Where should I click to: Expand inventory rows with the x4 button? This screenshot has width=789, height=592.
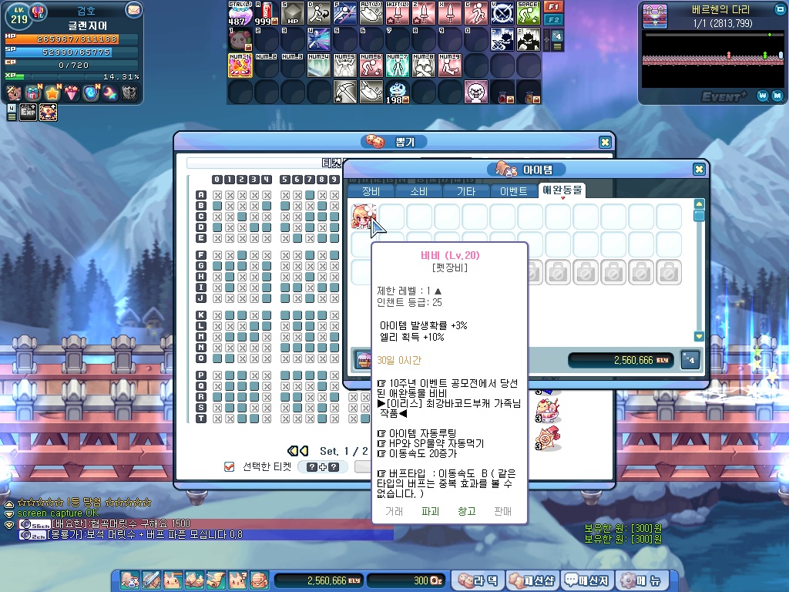tap(690, 360)
